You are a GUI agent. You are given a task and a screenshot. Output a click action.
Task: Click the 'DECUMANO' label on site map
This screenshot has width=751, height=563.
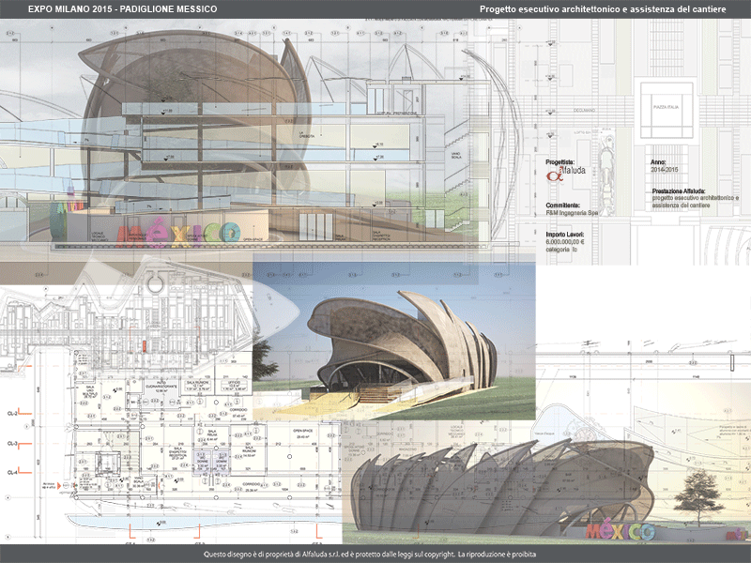(x=584, y=110)
